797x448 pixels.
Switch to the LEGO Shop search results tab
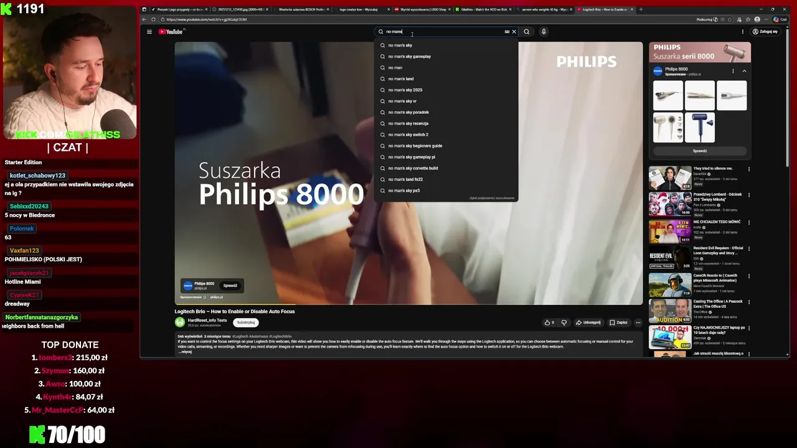pos(422,9)
